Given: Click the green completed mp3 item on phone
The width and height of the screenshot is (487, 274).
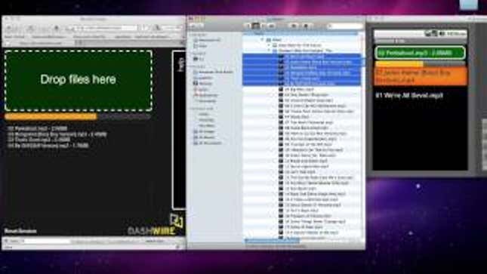Looking at the screenshot, I should 420,53.
